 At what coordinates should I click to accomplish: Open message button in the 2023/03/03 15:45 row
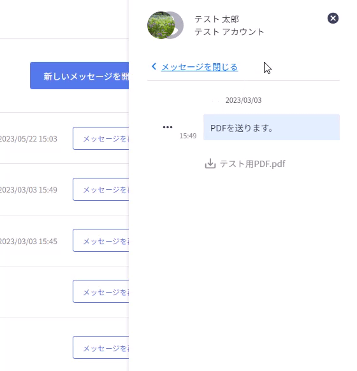click(101, 240)
